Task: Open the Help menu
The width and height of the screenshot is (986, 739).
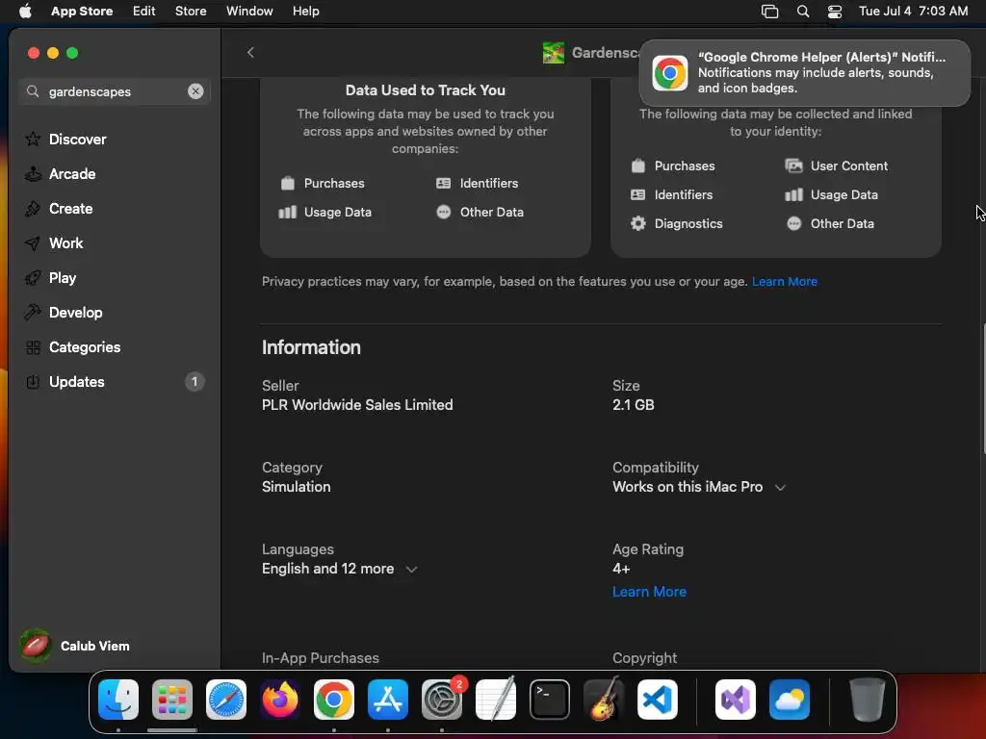Action: (305, 12)
